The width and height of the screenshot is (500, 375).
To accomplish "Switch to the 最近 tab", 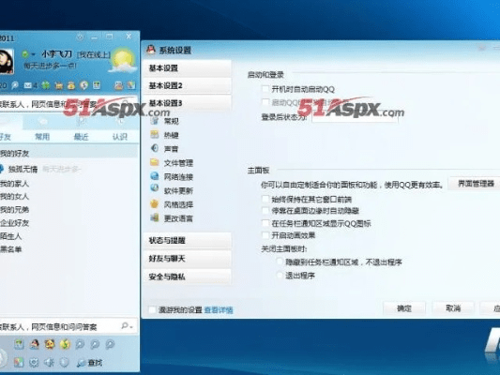I will (x=81, y=137).
